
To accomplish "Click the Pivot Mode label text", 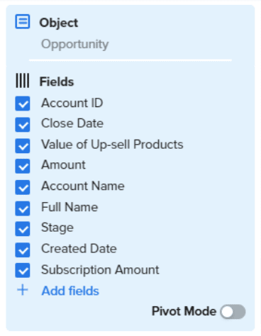I will [x=184, y=311].
